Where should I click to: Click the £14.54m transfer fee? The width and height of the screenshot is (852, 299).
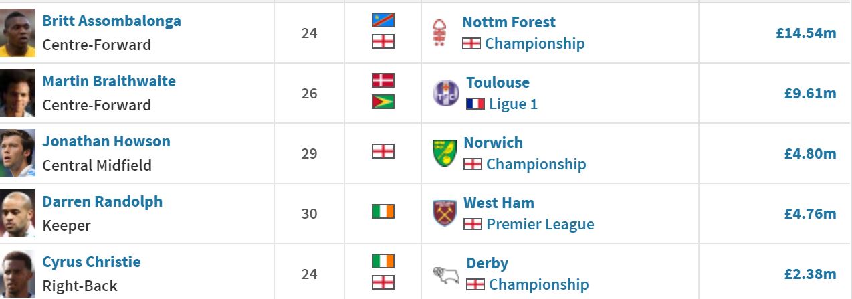tap(806, 33)
